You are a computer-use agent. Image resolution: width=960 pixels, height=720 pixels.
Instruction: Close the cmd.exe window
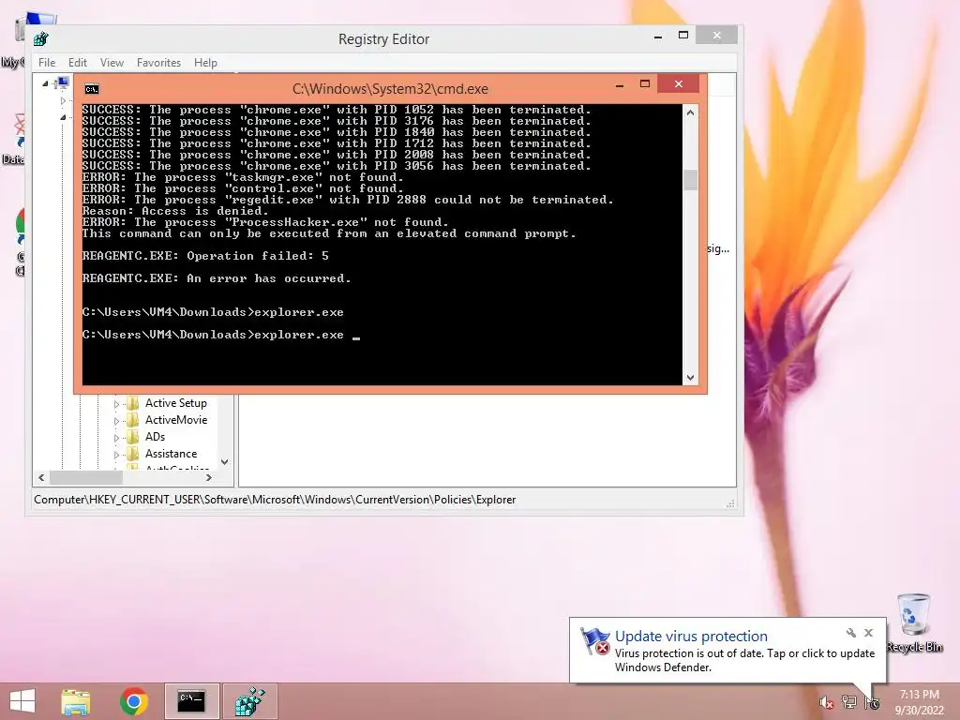tap(679, 83)
